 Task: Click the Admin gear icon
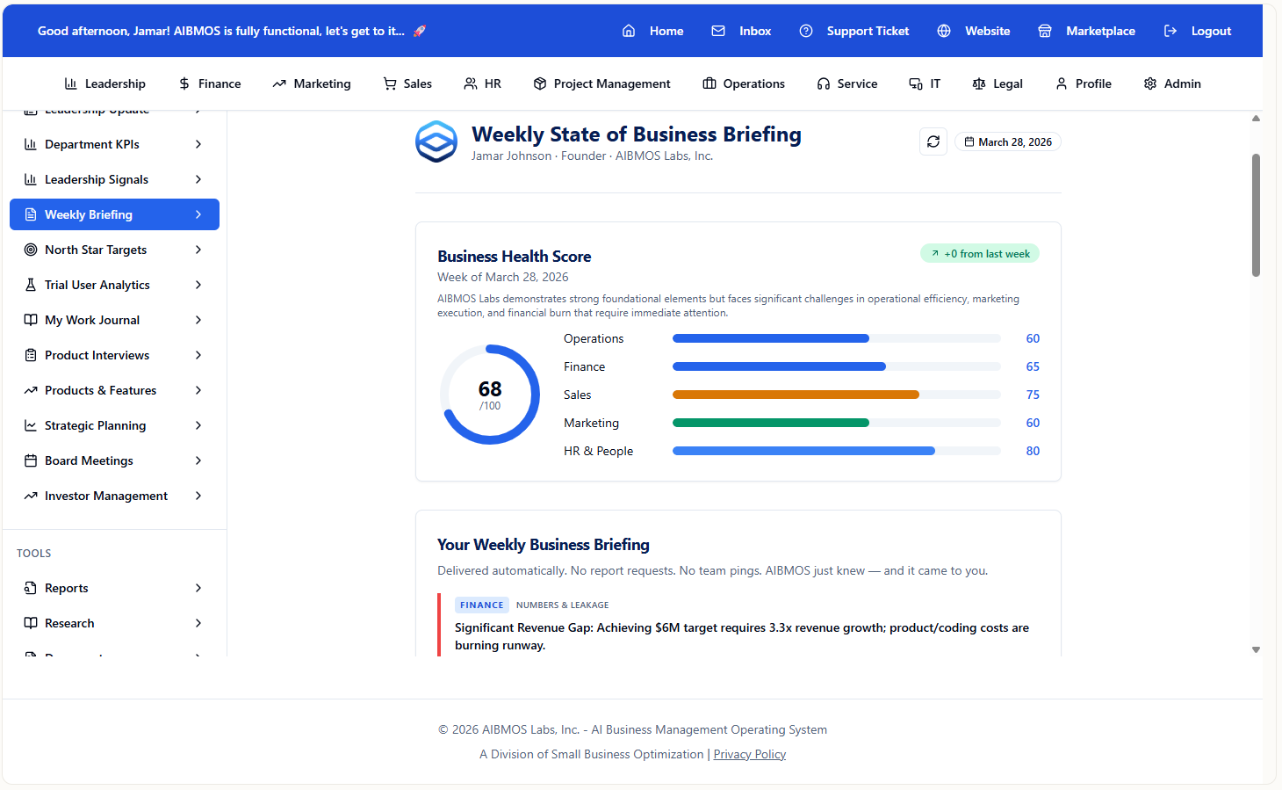[x=1150, y=83]
